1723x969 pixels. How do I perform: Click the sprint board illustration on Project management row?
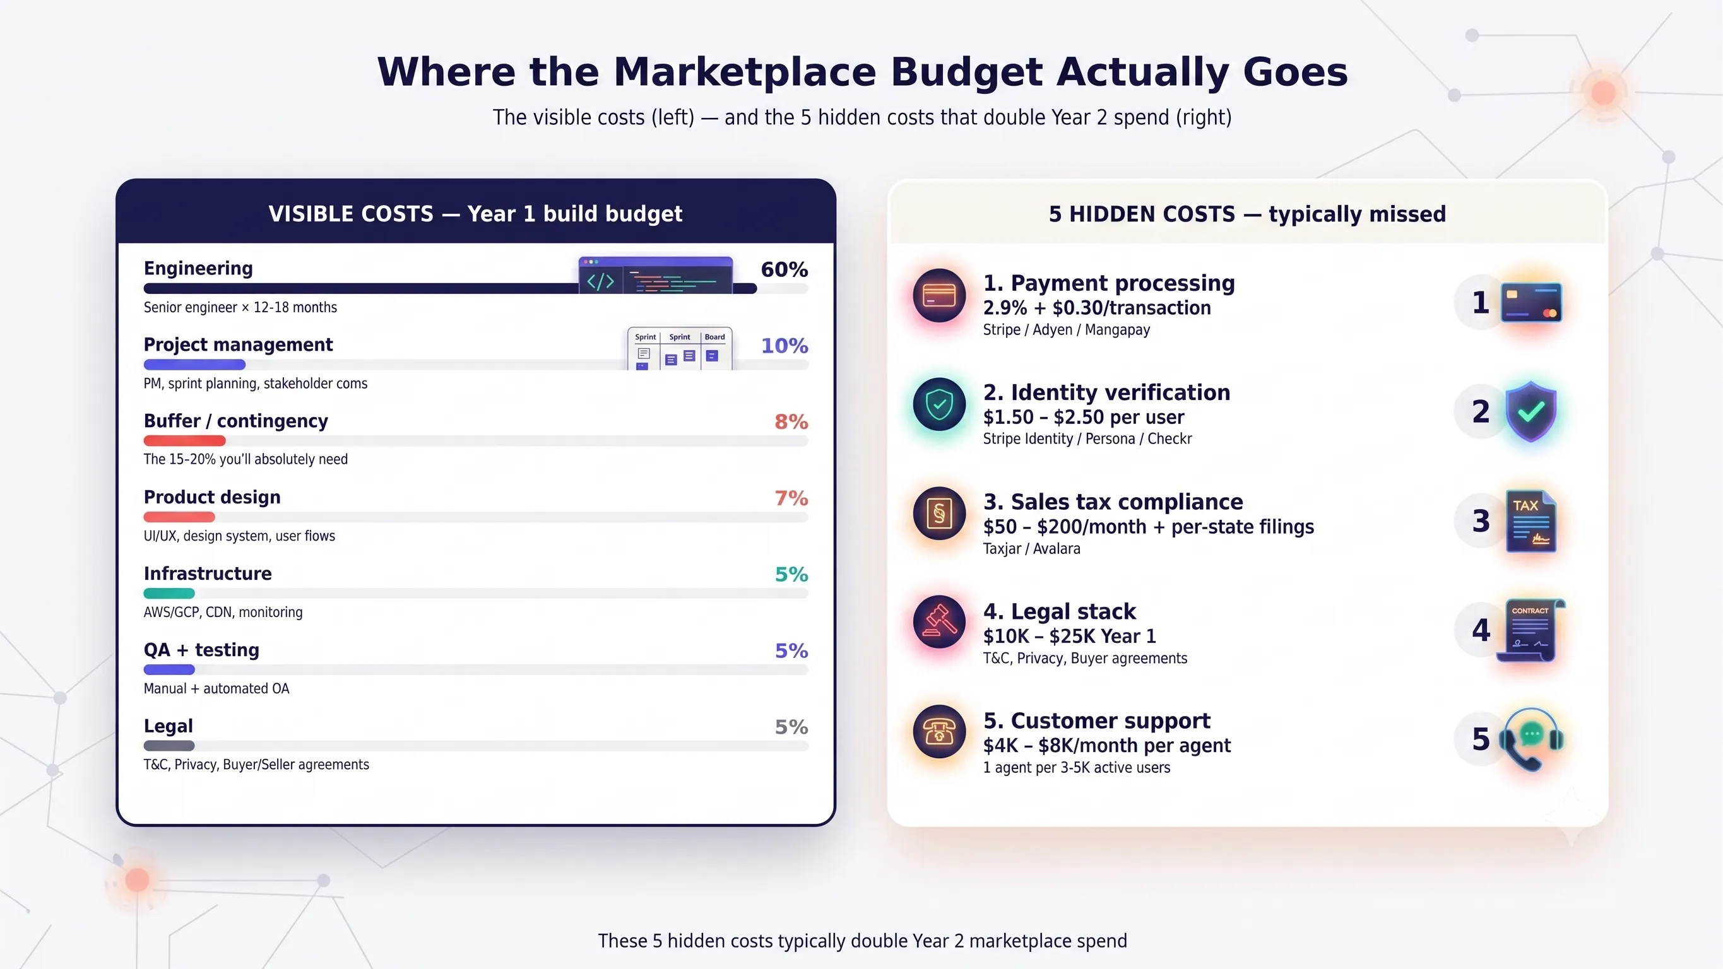pos(680,348)
